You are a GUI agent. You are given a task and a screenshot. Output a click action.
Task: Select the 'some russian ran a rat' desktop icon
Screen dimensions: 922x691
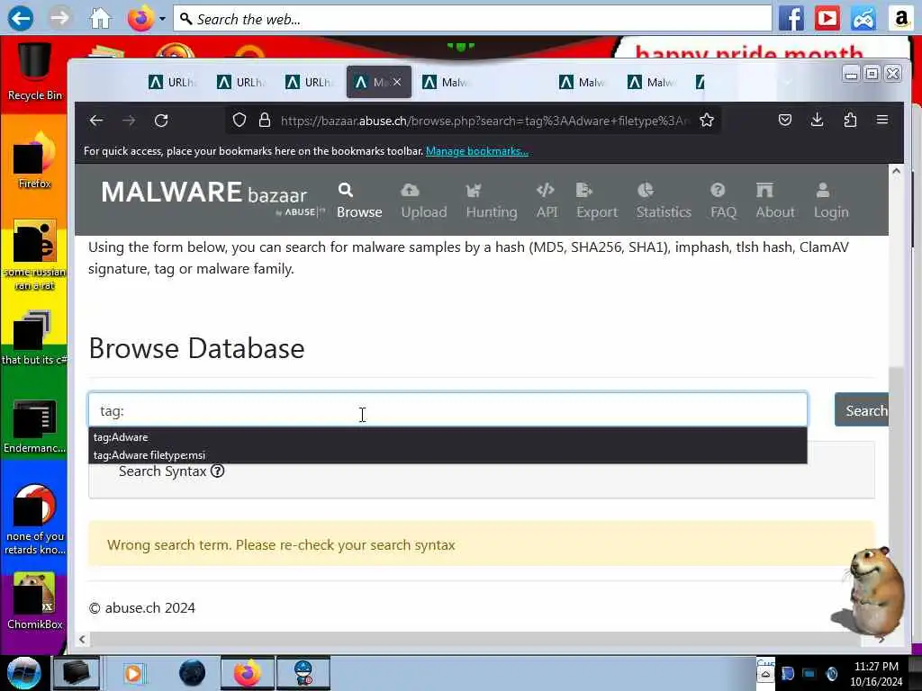35,256
